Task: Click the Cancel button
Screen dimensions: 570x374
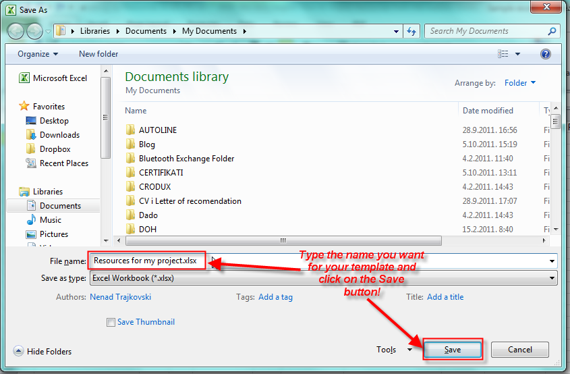Action: (x=519, y=350)
